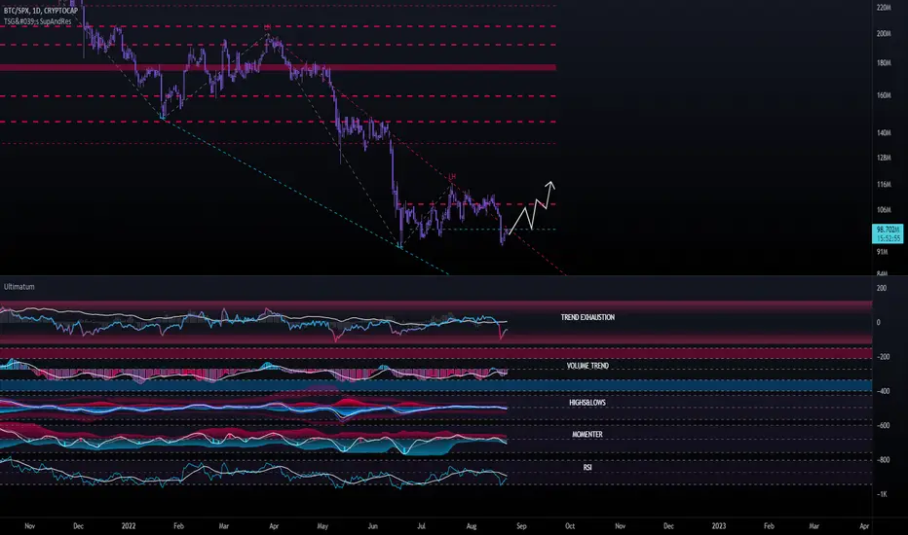The height and width of the screenshot is (535, 908).
Task: Select the Jun marker on time axis
Action: coord(373,525)
